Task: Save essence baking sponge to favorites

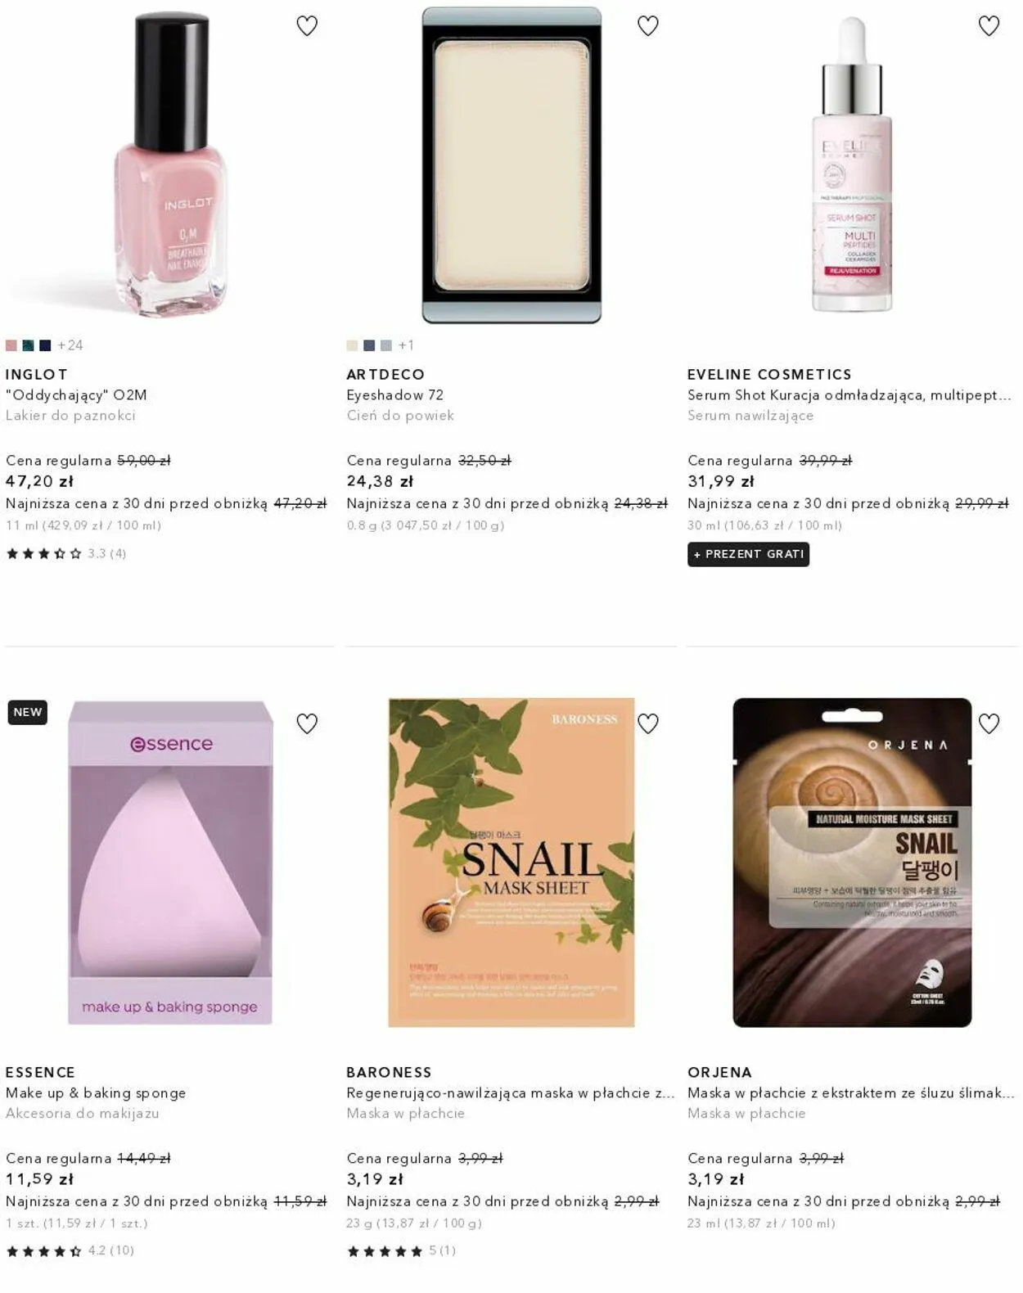Action: click(307, 723)
